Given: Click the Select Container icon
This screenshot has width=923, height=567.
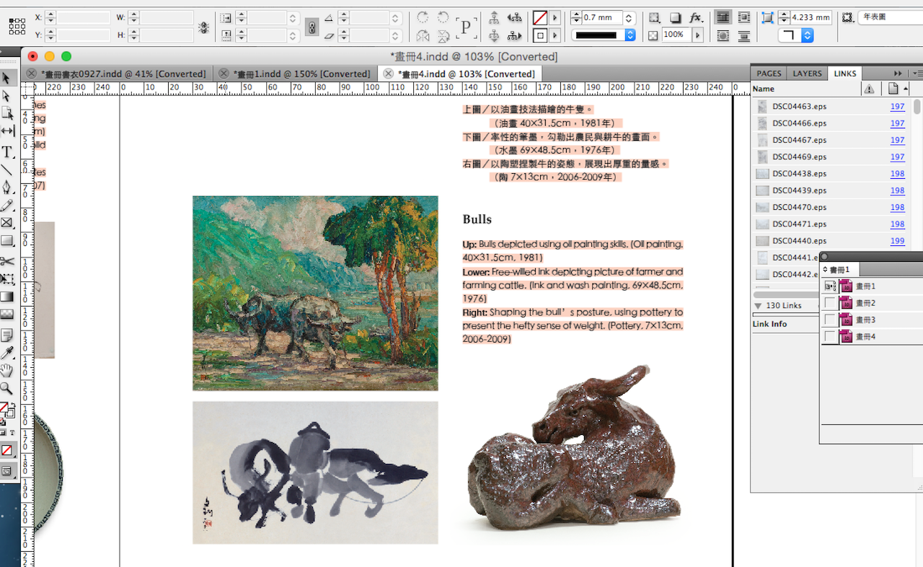Looking at the screenshot, I should click(494, 17).
